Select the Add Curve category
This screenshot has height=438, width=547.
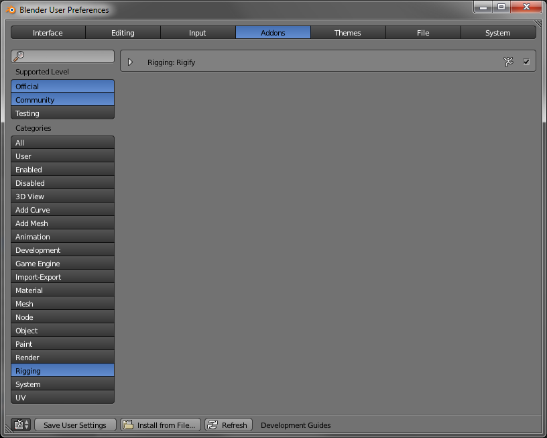(x=63, y=210)
